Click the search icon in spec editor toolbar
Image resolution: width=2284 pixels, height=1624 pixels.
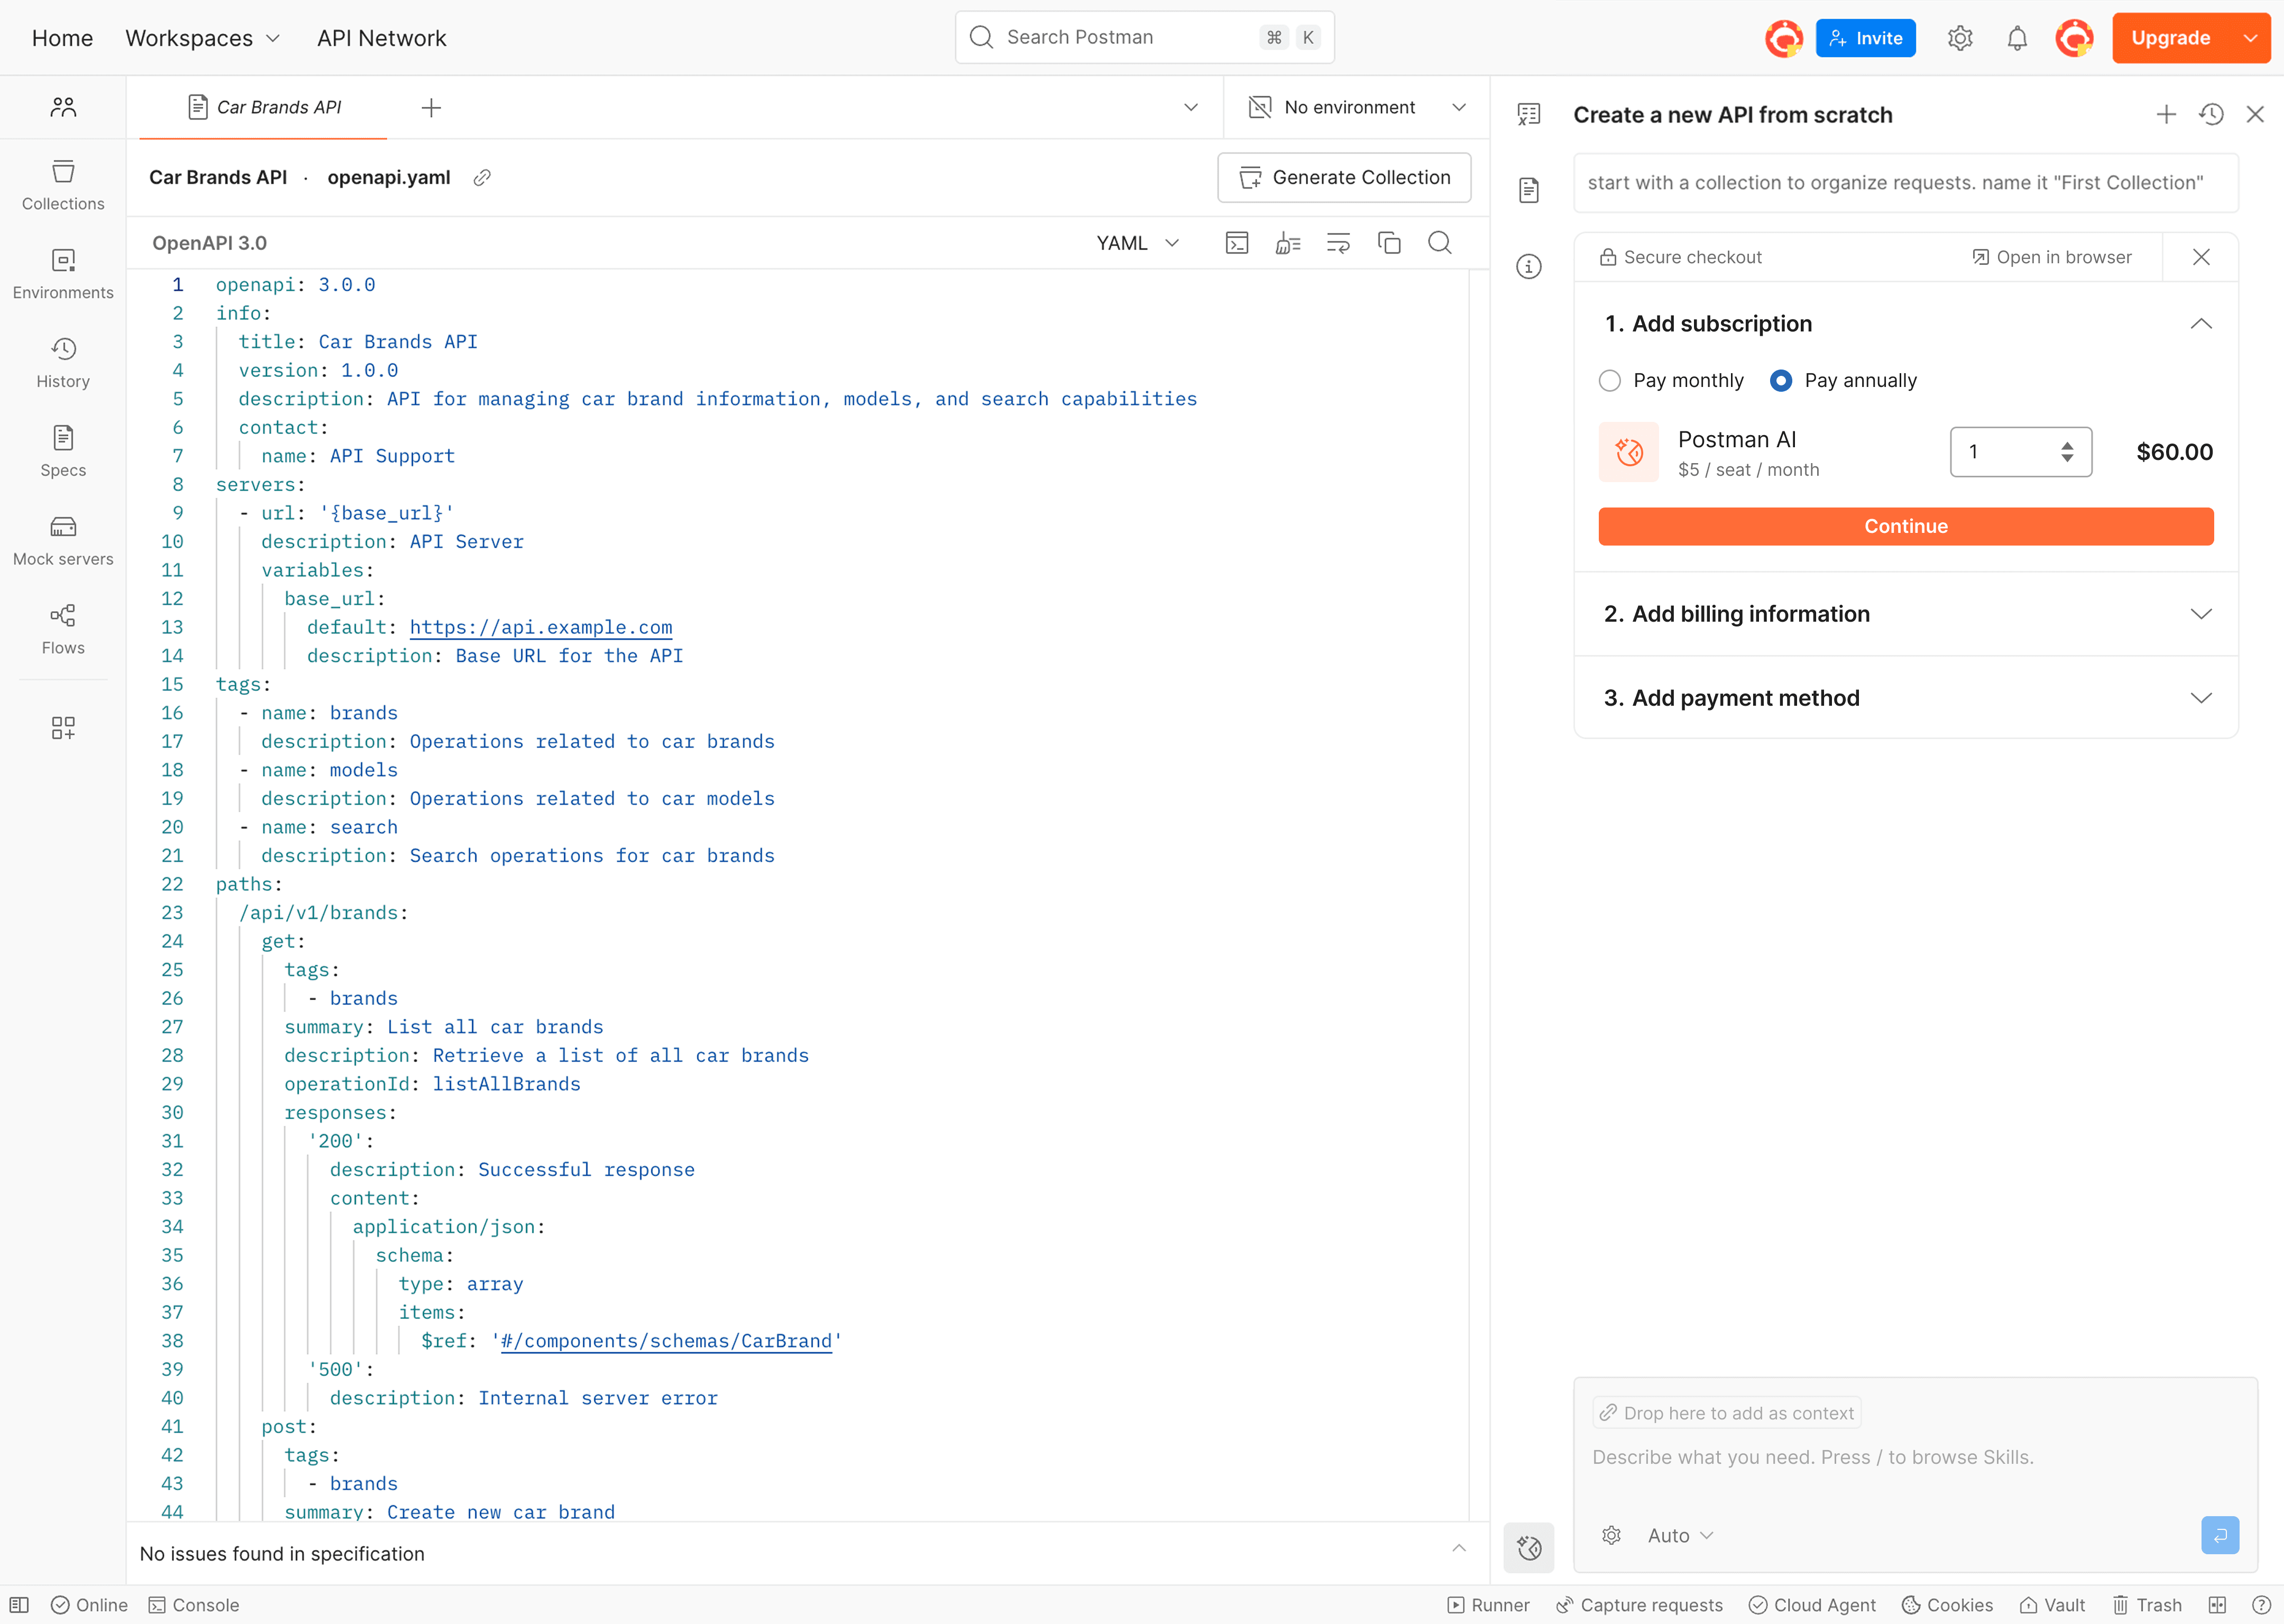click(x=1439, y=243)
